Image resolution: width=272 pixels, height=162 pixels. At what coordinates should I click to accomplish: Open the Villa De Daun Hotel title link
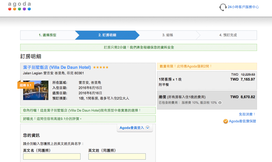pyautogui.click(x=57, y=67)
